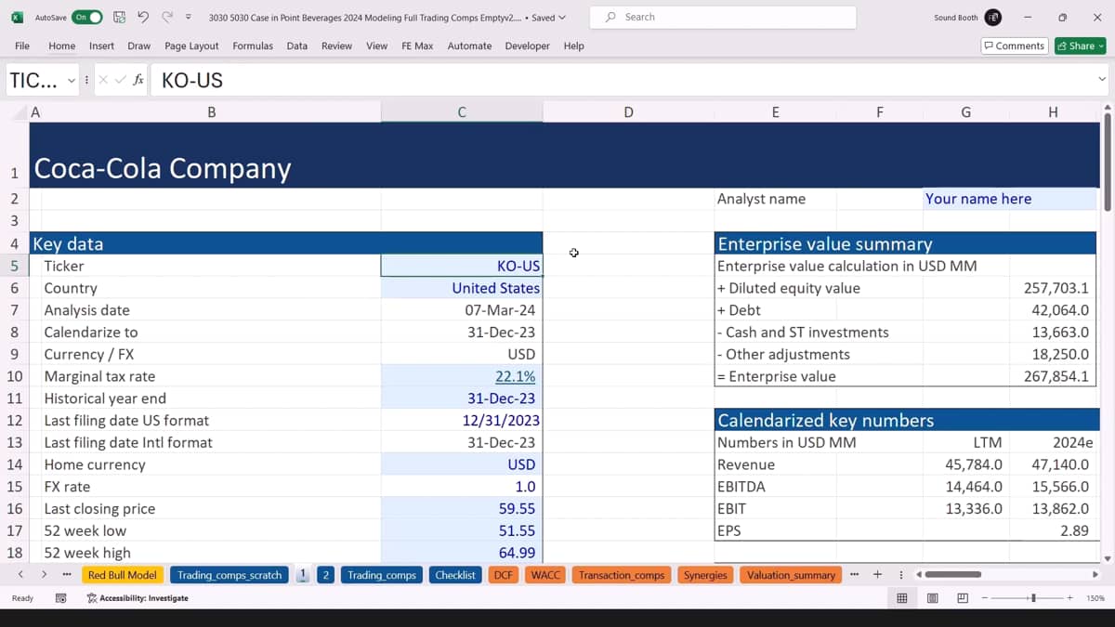Expand the formula bar with chevron
Image resolution: width=1115 pixels, height=627 pixels.
point(1102,81)
